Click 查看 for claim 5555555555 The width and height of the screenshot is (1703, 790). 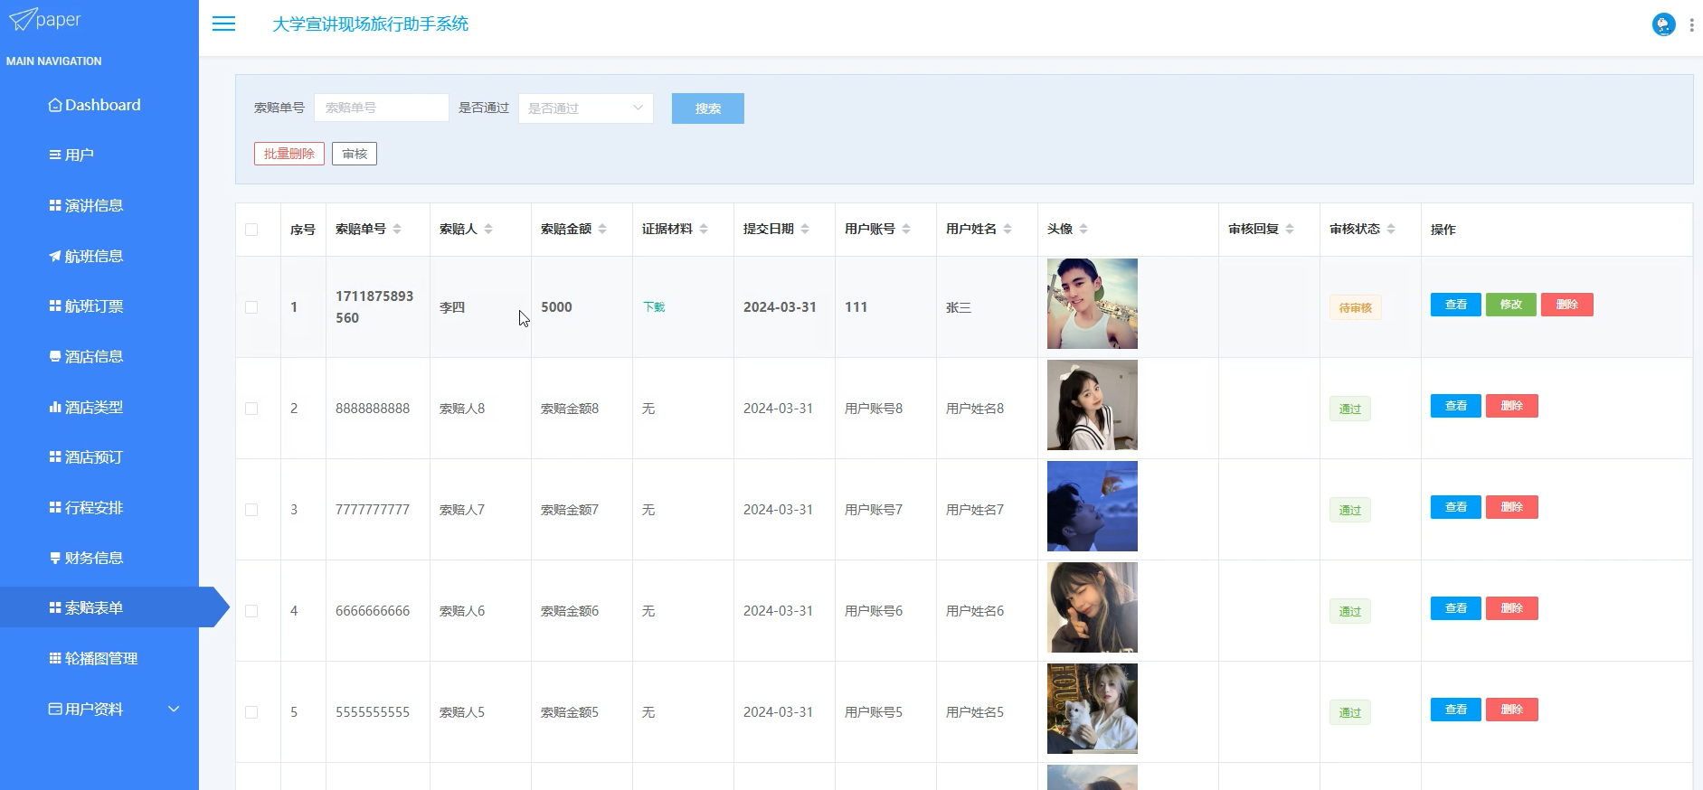pyautogui.click(x=1456, y=710)
